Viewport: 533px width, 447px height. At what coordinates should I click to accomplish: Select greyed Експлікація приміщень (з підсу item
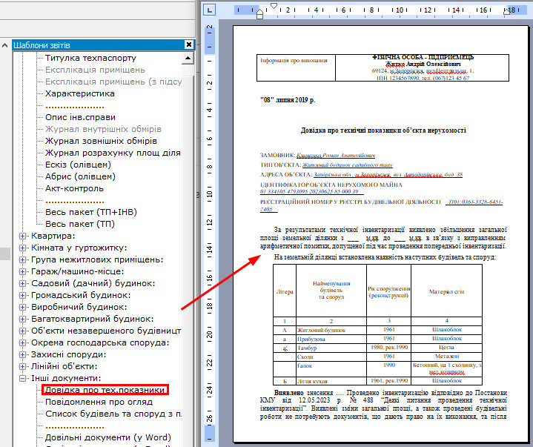tap(113, 82)
